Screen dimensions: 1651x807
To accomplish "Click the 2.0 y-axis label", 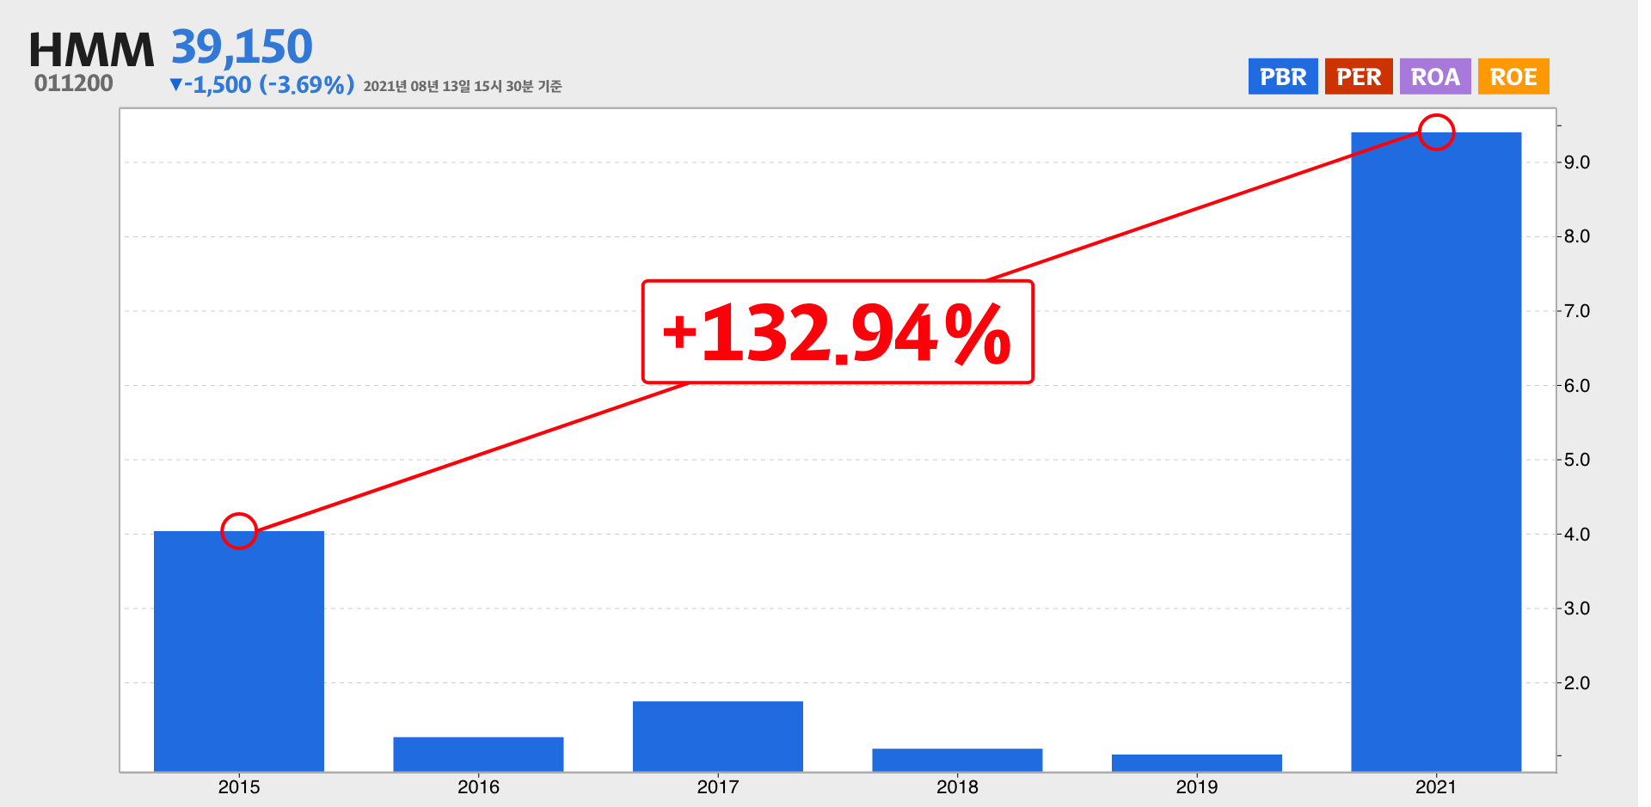I will (x=1577, y=683).
